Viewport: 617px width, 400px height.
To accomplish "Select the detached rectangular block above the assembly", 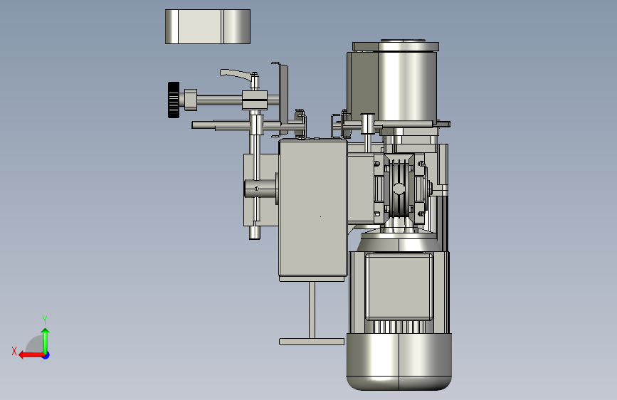I will (208, 26).
